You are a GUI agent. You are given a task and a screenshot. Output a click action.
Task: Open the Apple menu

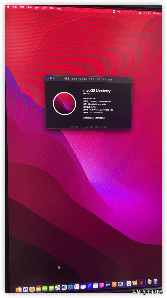pos(8,6)
